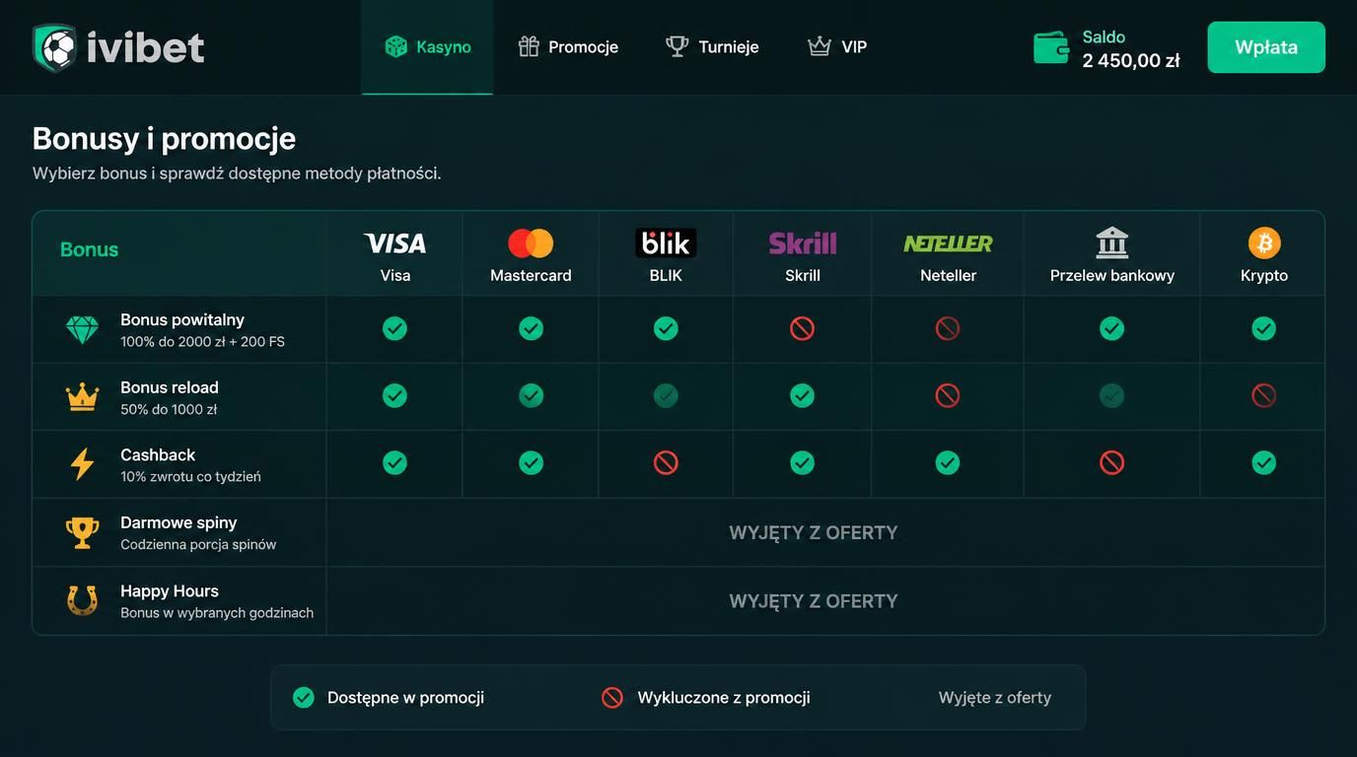Click the green Bonus column header

pyautogui.click(x=89, y=249)
